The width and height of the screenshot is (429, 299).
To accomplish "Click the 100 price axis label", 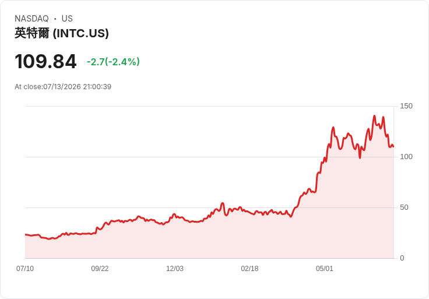I will 406,157.
